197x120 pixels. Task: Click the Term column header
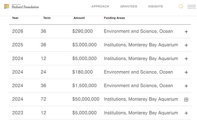point(47,18)
